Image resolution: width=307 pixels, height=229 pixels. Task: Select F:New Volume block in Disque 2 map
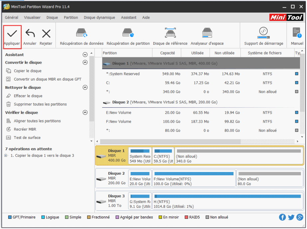[194, 179]
